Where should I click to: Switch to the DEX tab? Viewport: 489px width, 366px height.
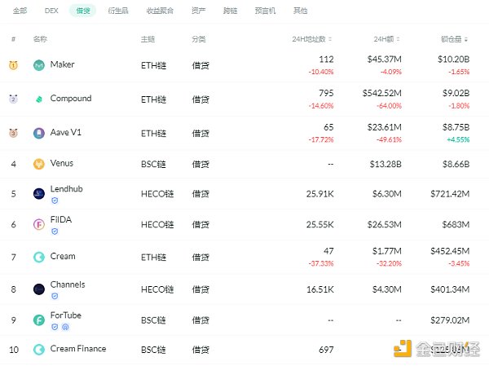point(51,11)
